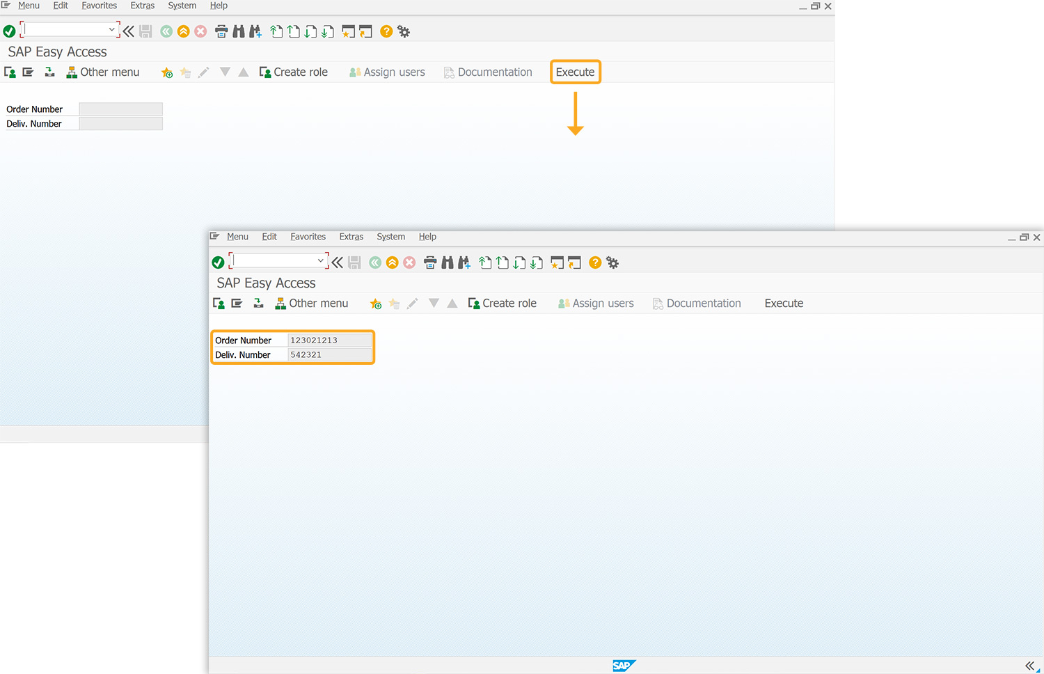This screenshot has height=674, width=1044.
Task: Click the Next Page icon in front window
Action: (x=519, y=262)
